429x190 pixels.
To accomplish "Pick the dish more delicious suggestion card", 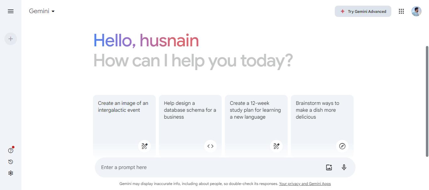I will click(322, 119).
